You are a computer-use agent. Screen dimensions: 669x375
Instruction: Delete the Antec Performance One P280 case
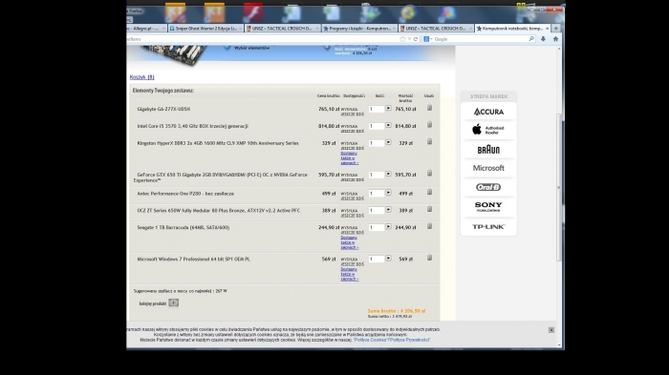point(430,192)
